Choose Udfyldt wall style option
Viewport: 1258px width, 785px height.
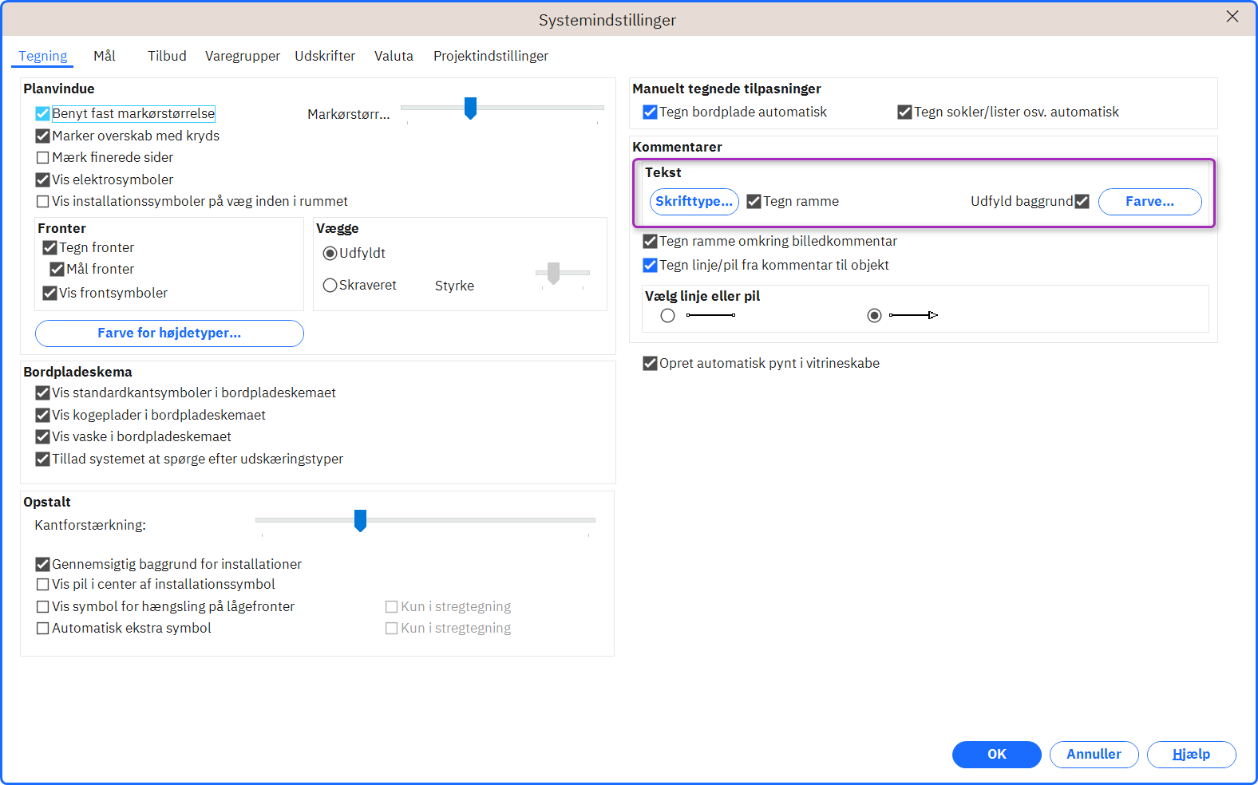click(x=330, y=253)
